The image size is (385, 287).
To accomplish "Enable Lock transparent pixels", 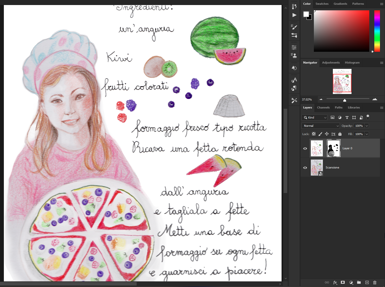I will click(x=314, y=134).
